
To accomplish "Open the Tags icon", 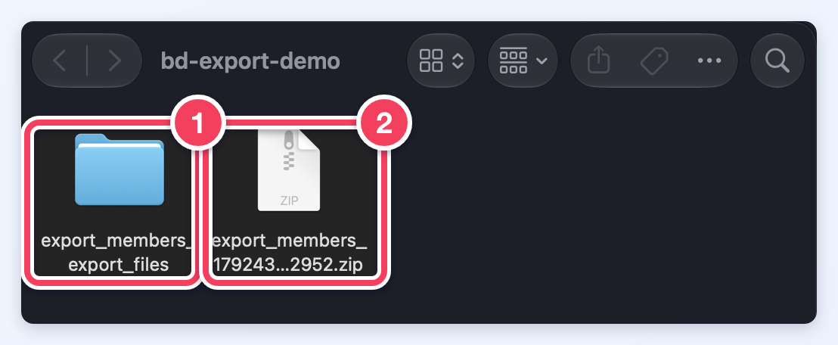I will point(655,61).
